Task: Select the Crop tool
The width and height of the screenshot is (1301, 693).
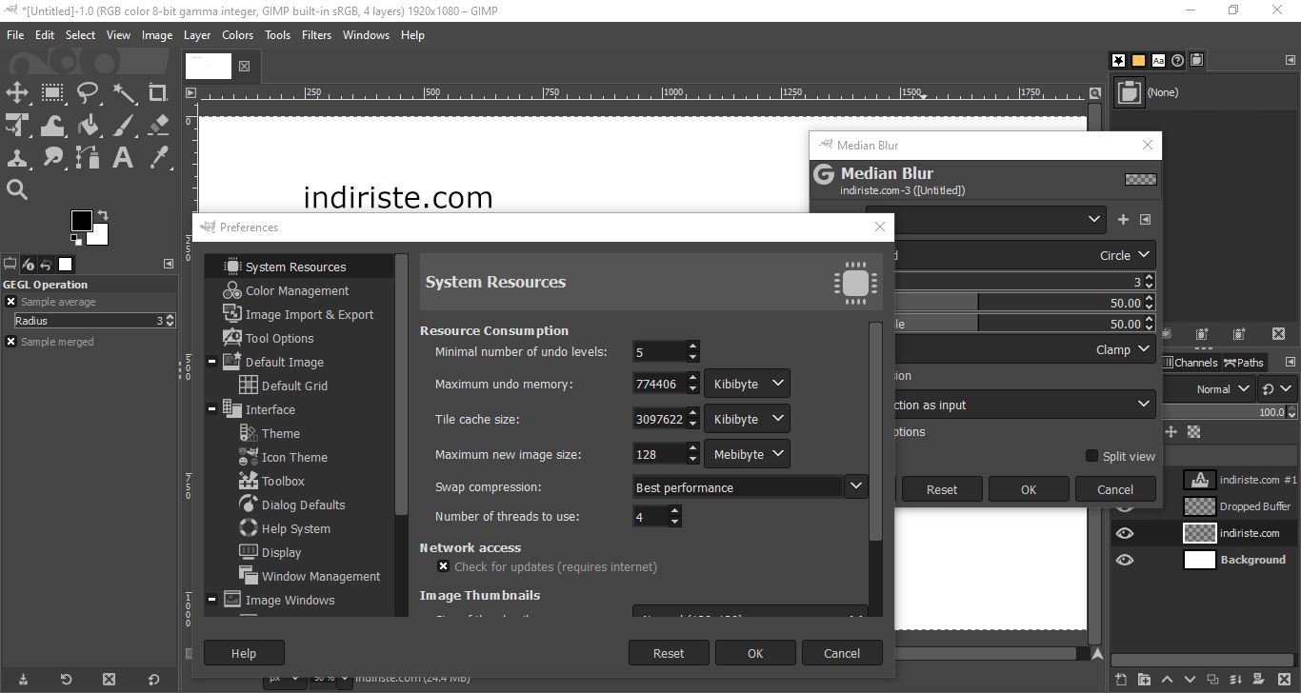Action: click(158, 92)
